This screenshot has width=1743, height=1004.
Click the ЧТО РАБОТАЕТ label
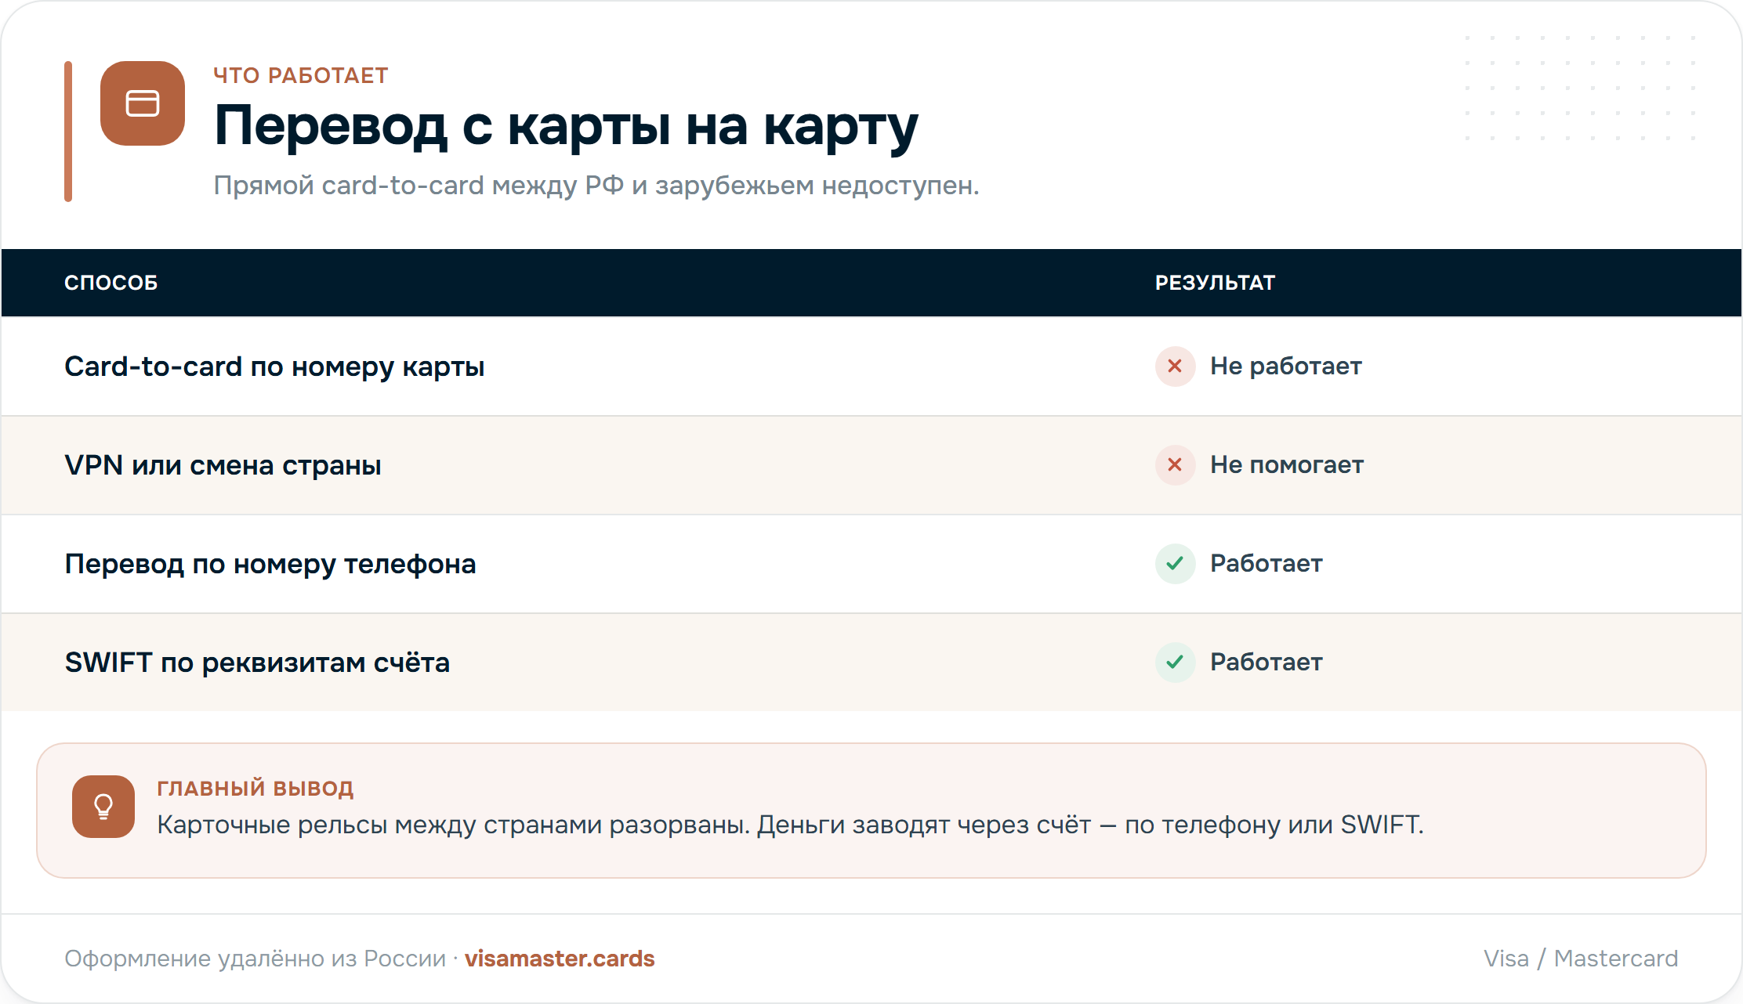301,76
